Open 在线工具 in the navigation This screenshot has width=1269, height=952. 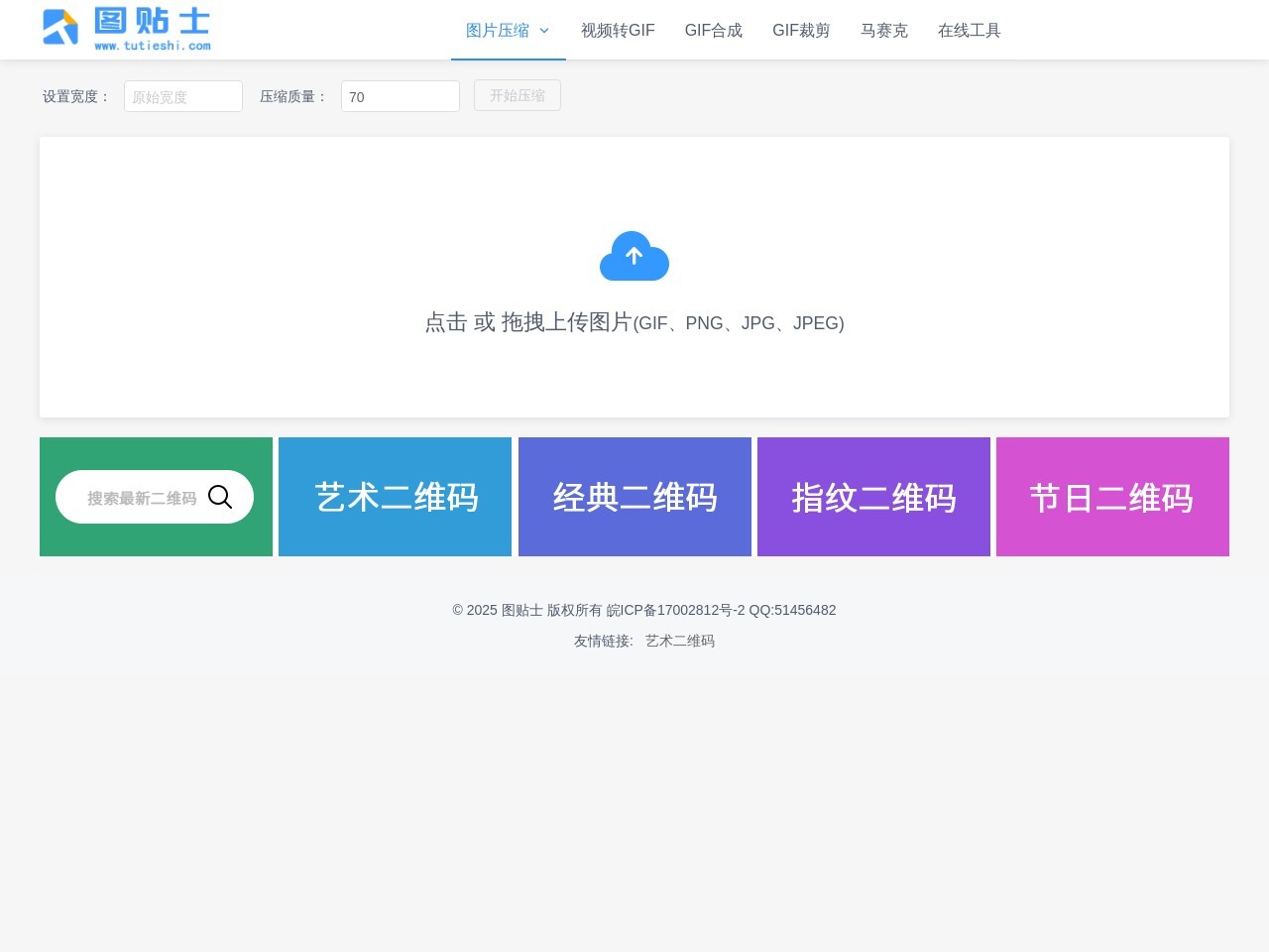pos(970,31)
